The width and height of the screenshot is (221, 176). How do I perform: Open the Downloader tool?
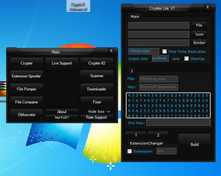97,89
